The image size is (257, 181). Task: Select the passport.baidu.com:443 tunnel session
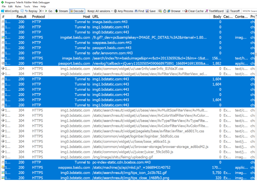coord(128,48)
